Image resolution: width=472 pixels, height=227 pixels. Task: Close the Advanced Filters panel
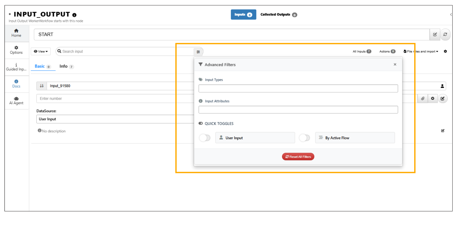[x=395, y=64]
